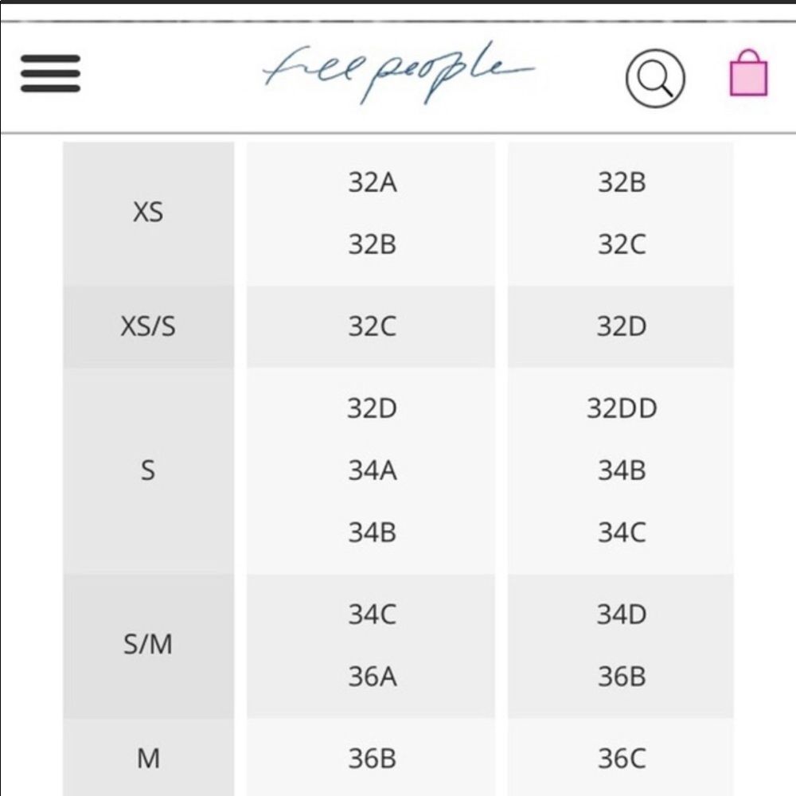Click the search magnifier icon
The width and height of the screenshot is (796, 796).
click(655, 78)
